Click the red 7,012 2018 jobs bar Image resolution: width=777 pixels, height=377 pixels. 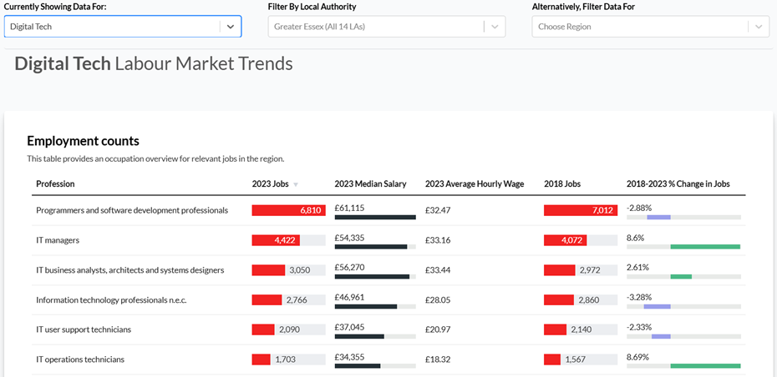(581, 210)
